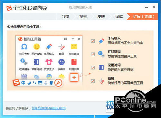Open the http://pinyin.sogou.com link

pyautogui.click(x=49, y=108)
